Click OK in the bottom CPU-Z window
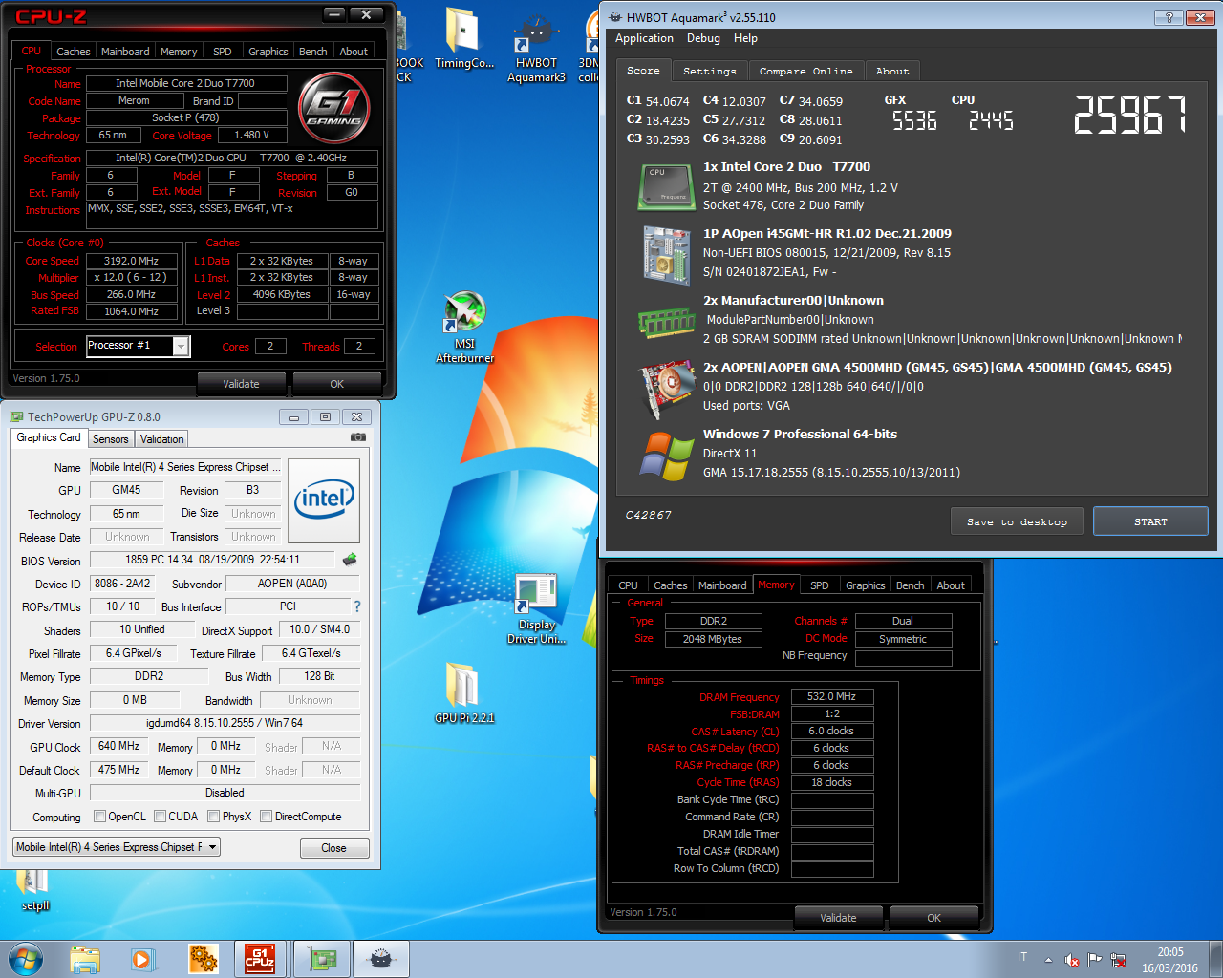The image size is (1223, 978). (933, 918)
